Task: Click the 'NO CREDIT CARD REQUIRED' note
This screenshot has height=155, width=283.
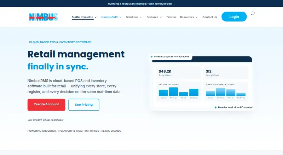Action: [x=46, y=120]
